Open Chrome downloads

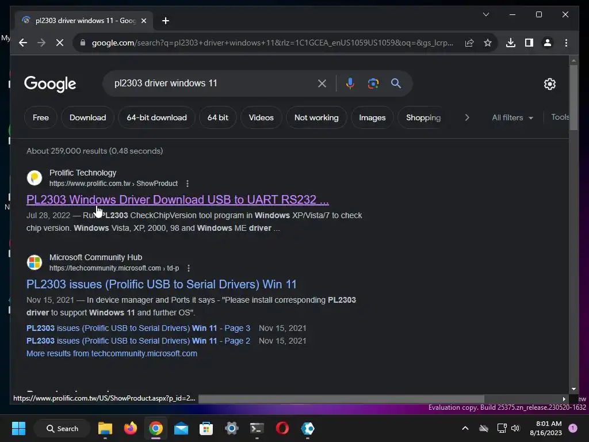click(x=511, y=43)
